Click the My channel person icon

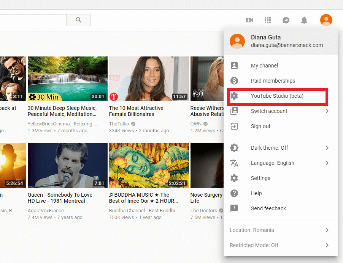click(234, 66)
